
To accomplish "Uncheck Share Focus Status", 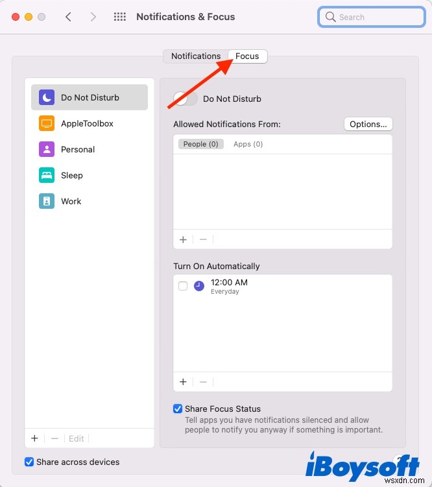I will [178, 409].
